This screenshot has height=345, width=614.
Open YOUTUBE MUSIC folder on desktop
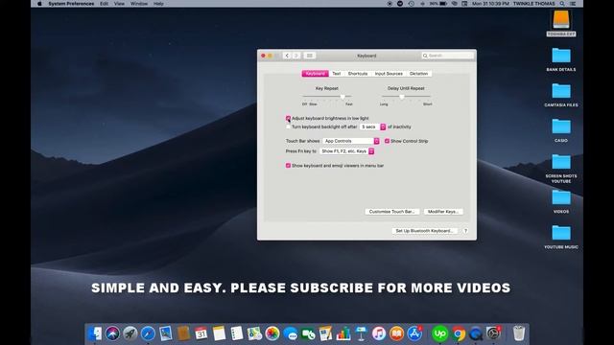561,237
